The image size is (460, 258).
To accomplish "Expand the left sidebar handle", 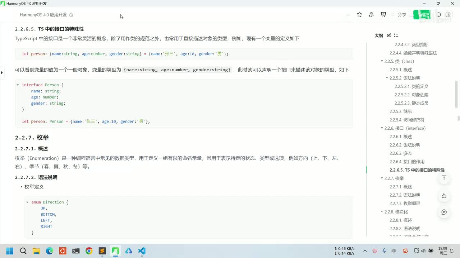I will [2, 73].
